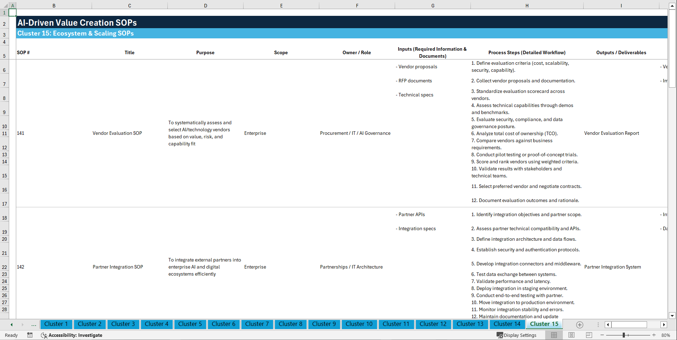Viewport: 677px width, 340px height.
Task: Start macro recording from status bar
Action: 30,335
